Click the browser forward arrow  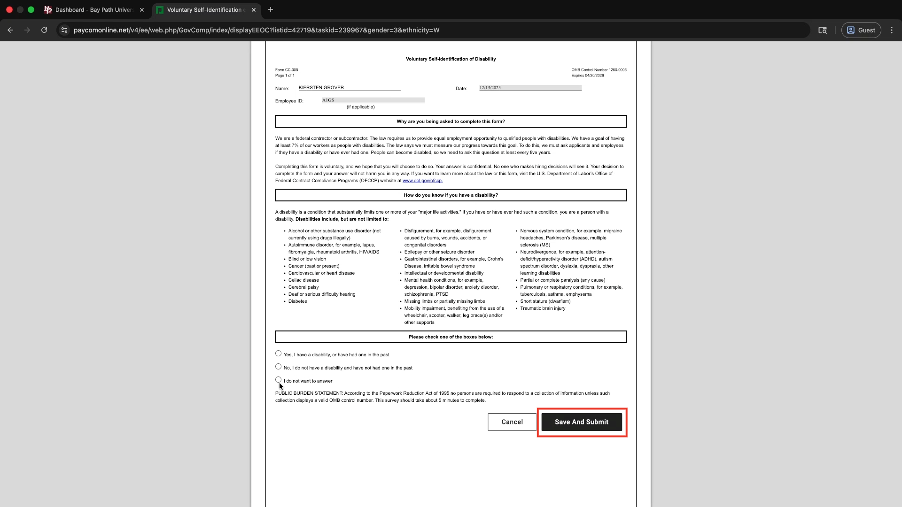(x=27, y=30)
